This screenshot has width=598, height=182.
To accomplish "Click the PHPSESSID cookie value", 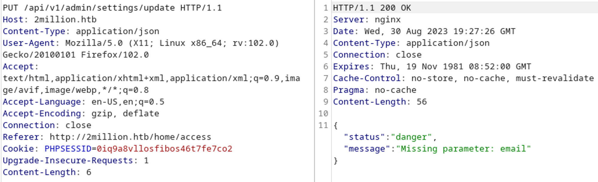I will click(164, 149).
